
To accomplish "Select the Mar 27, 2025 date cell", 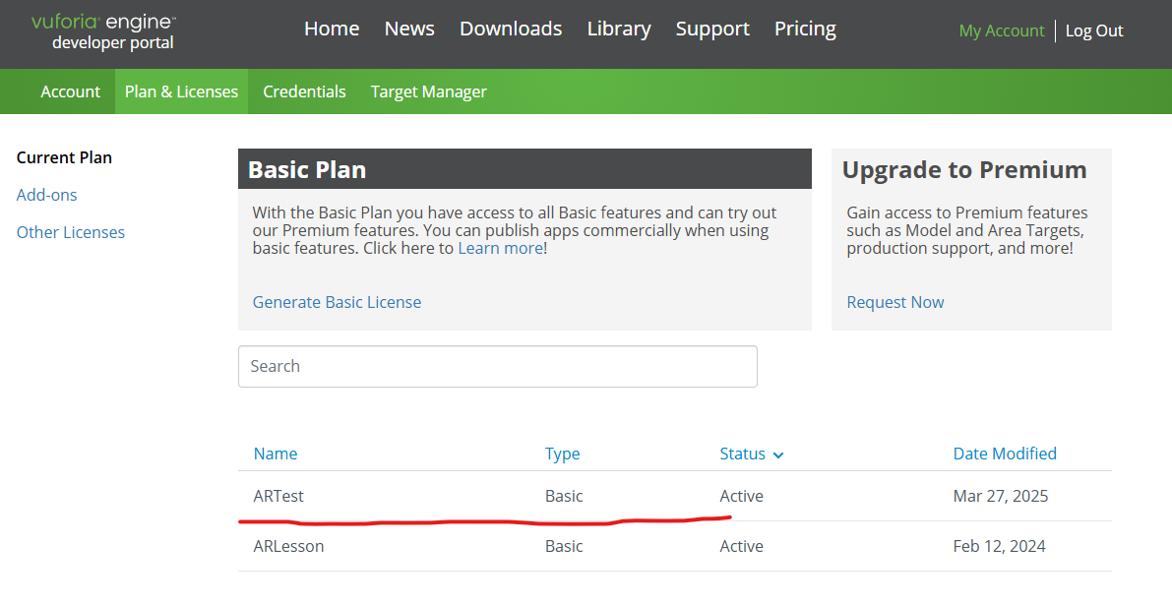I will click(x=1000, y=496).
